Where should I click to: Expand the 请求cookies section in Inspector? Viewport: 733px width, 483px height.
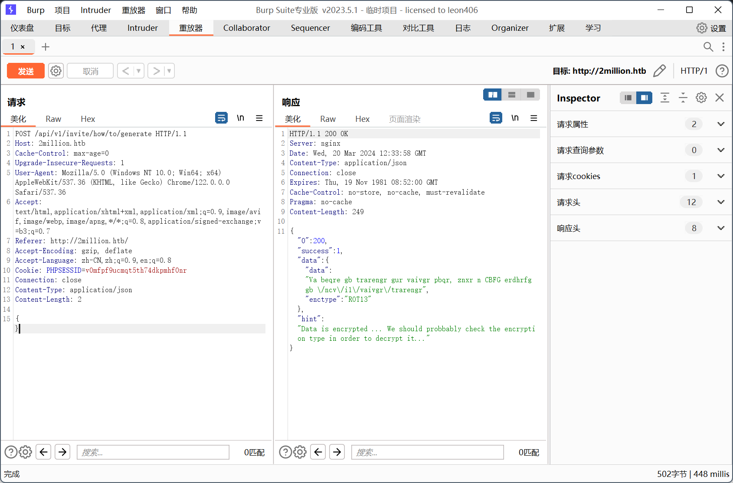pos(720,176)
